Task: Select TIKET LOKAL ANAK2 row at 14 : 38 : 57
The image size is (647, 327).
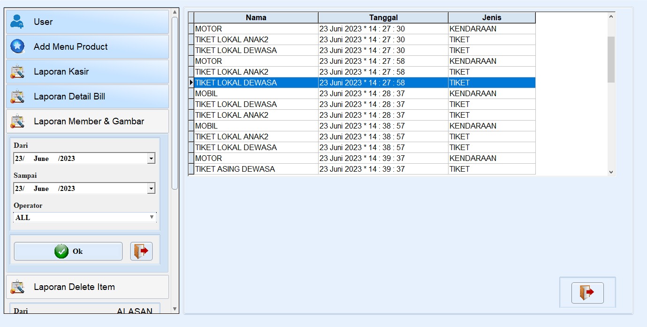Action: pos(365,137)
